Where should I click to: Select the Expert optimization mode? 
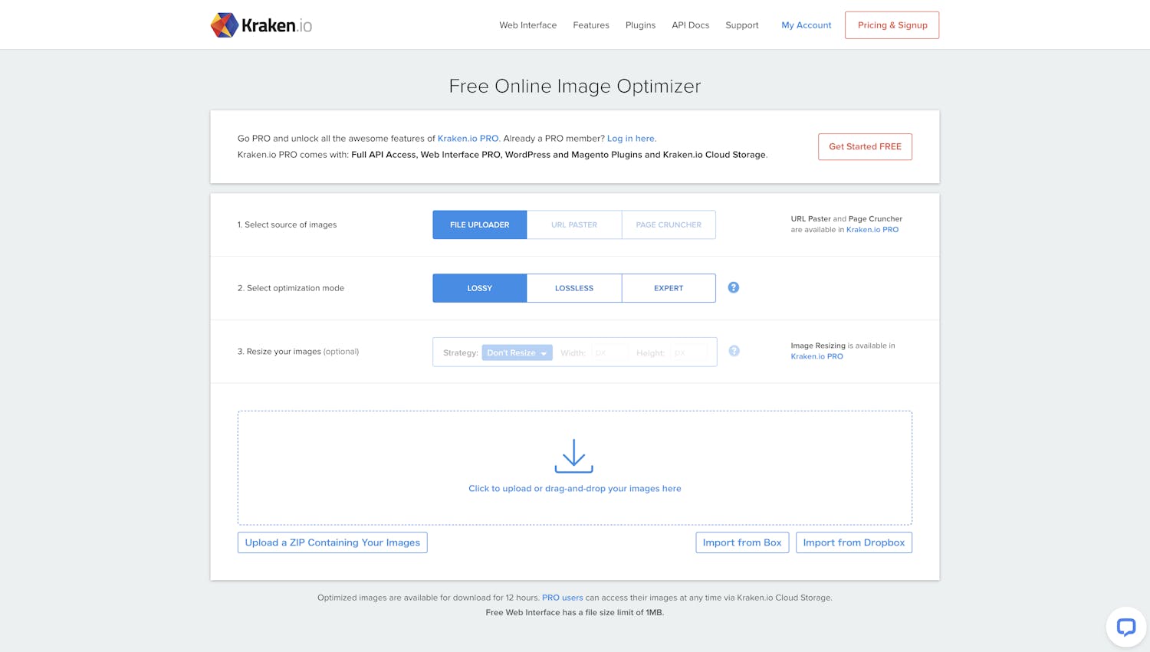(x=669, y=288)
